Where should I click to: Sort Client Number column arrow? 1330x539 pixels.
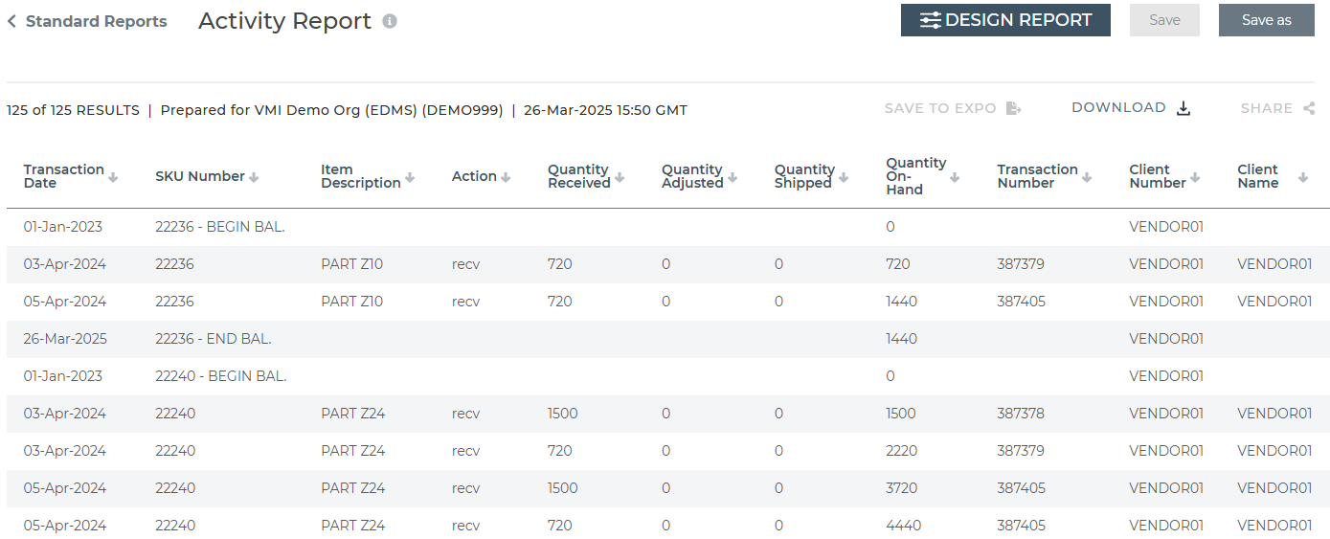click(x=1195, y=177)
